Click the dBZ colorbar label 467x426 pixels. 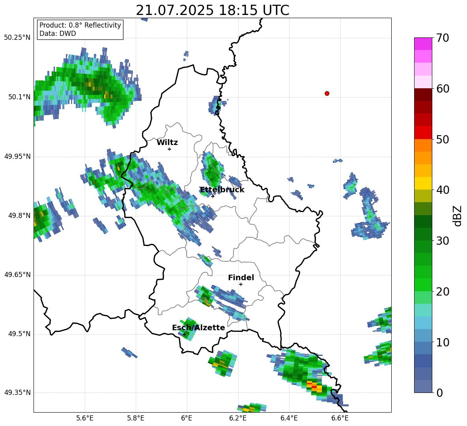tap(458, 216)
